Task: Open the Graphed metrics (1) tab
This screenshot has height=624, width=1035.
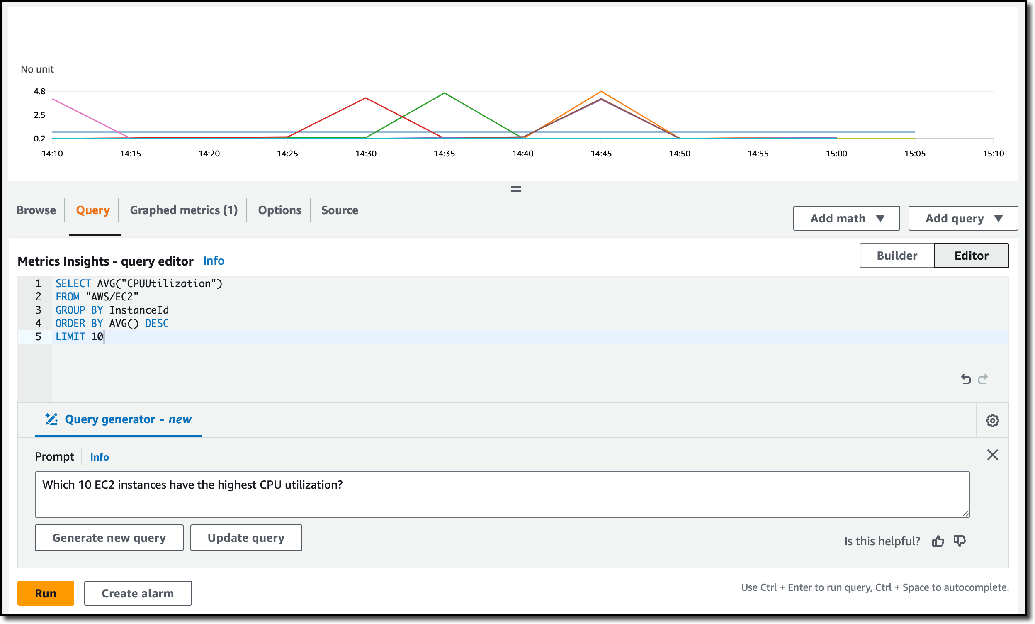Action: click(184, 210)
